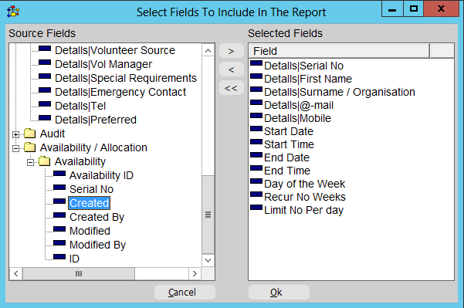The height and width of the screenshot is (308, 464).
Task: Click the Details|Volunteer Source field icon
Action: coord(45,49)
